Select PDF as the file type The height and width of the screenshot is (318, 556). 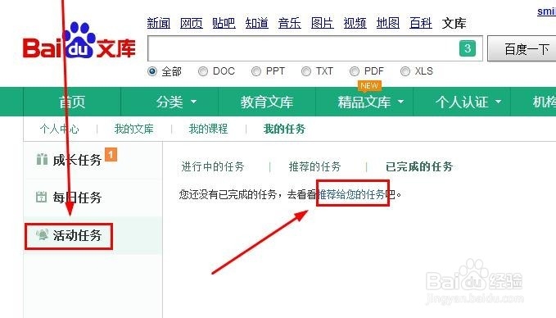click(x=355, y=71)
